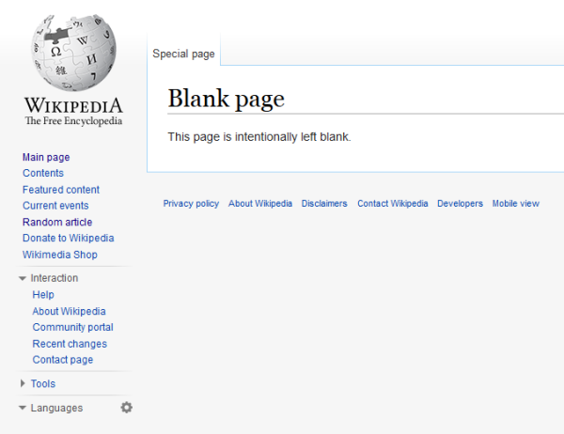Open the Contents sidebar link

(43, 173)
